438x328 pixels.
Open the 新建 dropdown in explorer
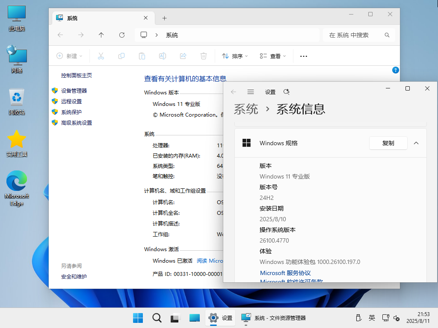[x=70, y=56]
